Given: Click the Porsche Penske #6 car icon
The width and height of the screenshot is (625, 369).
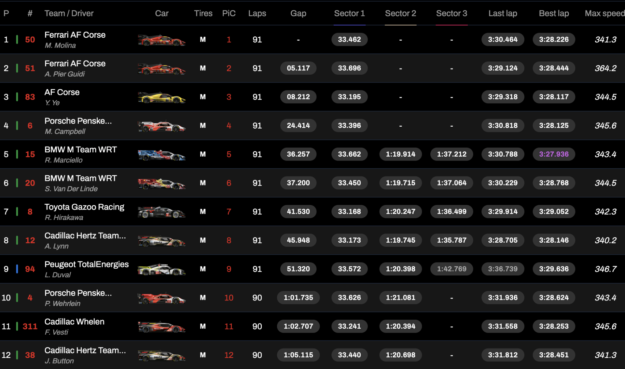Looking at the screenshot, I should click(x=161, y=126).
